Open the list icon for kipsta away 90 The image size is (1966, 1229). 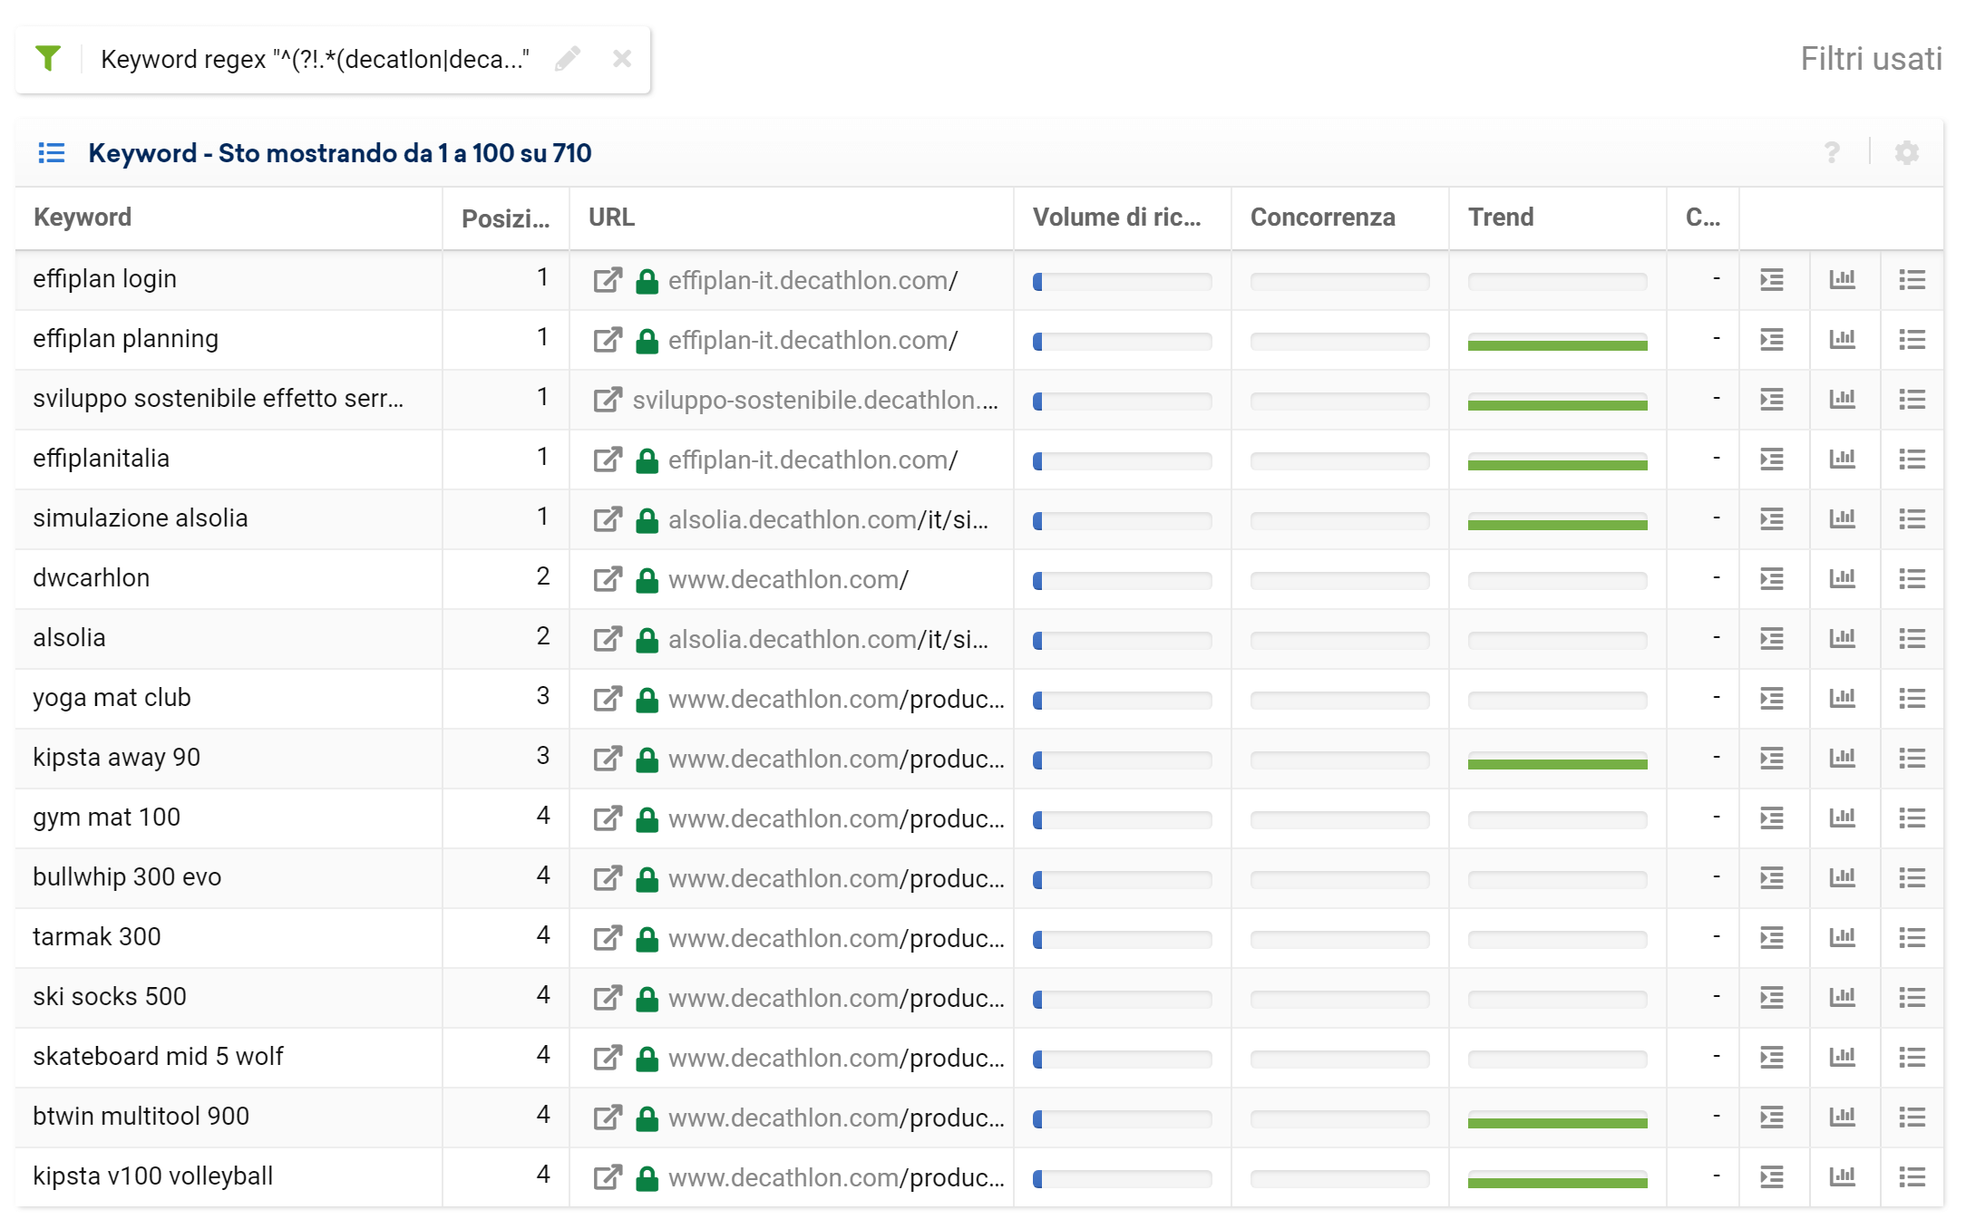coord(1912,759)
